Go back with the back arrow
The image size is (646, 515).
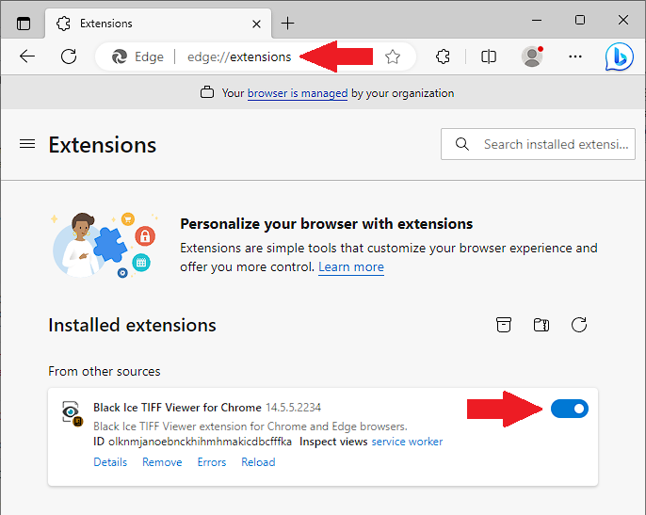coord(27,56)
